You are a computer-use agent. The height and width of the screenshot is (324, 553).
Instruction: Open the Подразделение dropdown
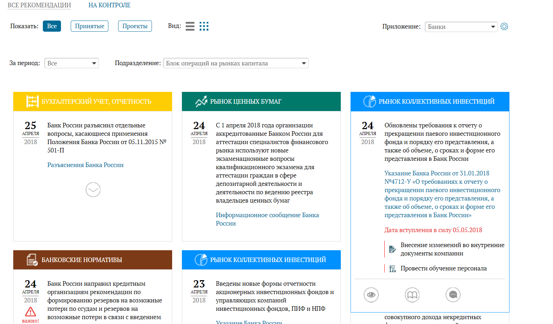click(x=236, y=63)
